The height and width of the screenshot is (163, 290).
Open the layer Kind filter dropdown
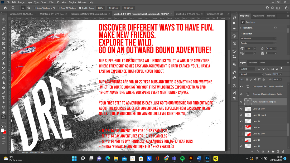(x=248, y=69)
